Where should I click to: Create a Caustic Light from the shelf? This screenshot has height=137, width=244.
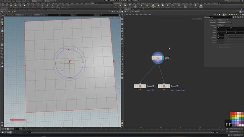click(x=168, y=6)
